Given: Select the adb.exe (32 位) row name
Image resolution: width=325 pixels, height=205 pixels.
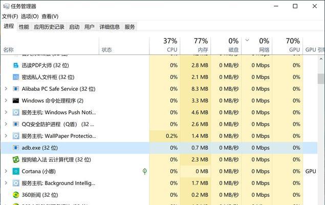Looking at the screenshot, I should (40, 148).
